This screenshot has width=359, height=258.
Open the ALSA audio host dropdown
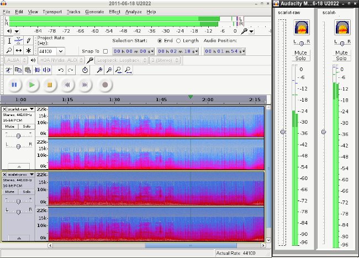coord(16,60)
